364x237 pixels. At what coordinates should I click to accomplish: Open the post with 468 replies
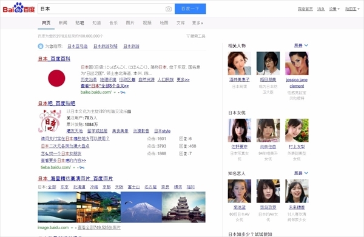[65, 146]
